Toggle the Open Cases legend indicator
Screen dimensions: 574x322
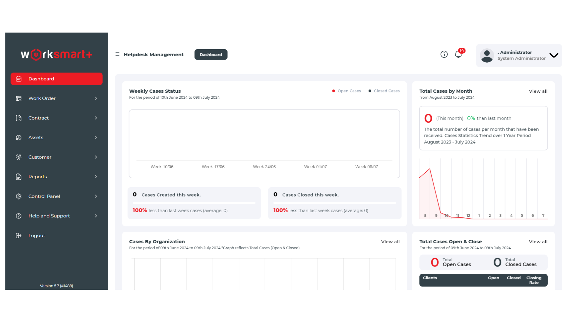(334, 91)
